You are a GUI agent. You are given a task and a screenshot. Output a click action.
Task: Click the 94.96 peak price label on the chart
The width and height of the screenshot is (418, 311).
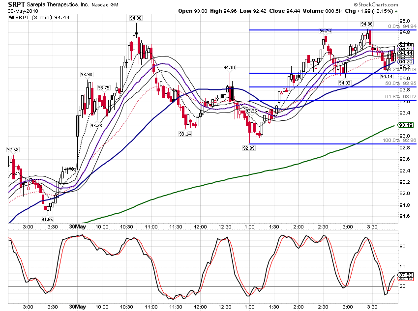tap(136, 18)
